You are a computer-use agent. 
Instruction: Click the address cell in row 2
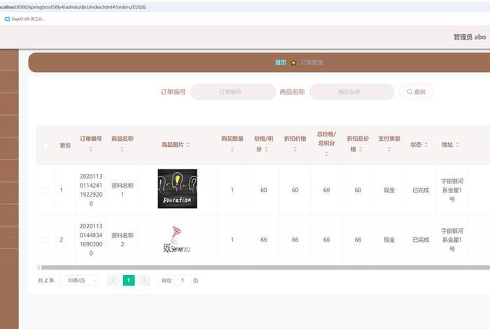[452, 239]
